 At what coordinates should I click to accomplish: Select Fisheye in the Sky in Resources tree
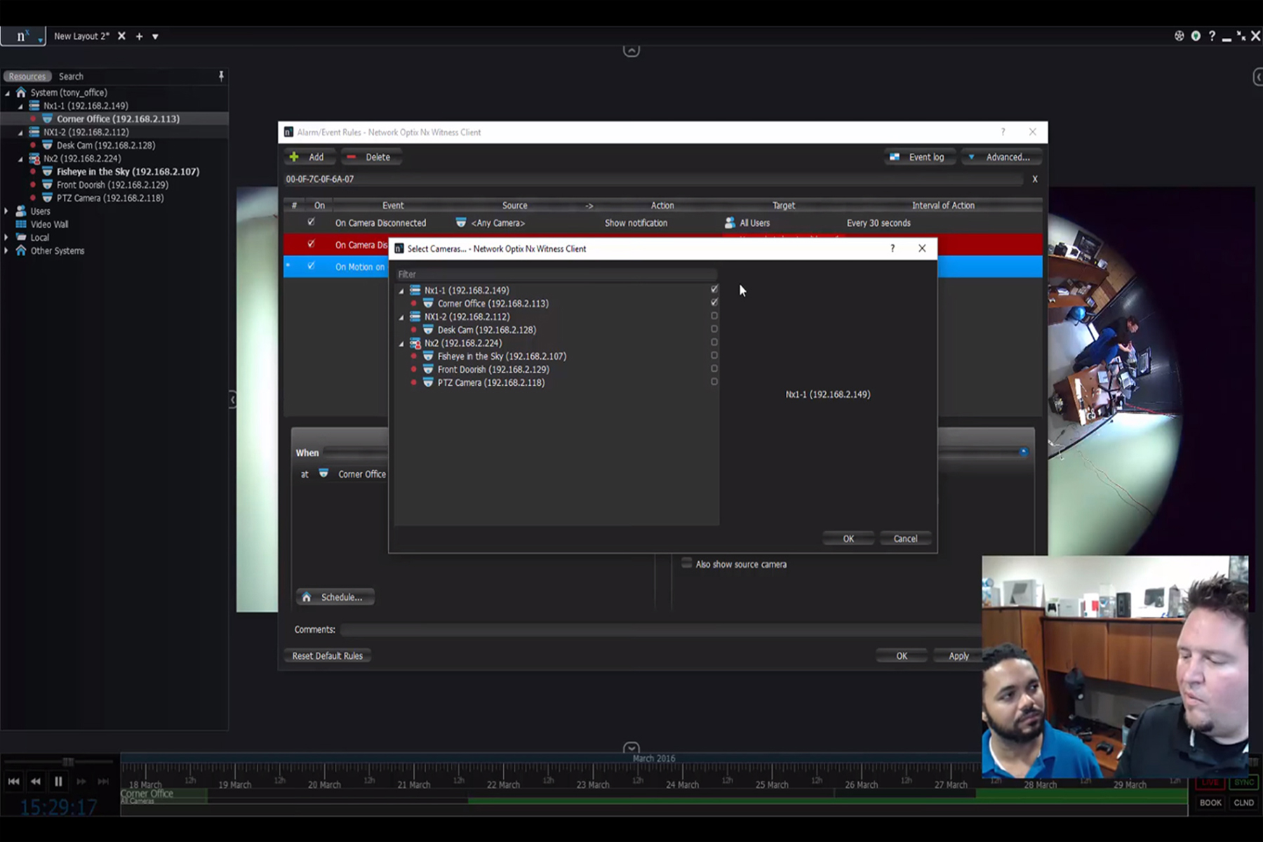click(x=128, y=172)
